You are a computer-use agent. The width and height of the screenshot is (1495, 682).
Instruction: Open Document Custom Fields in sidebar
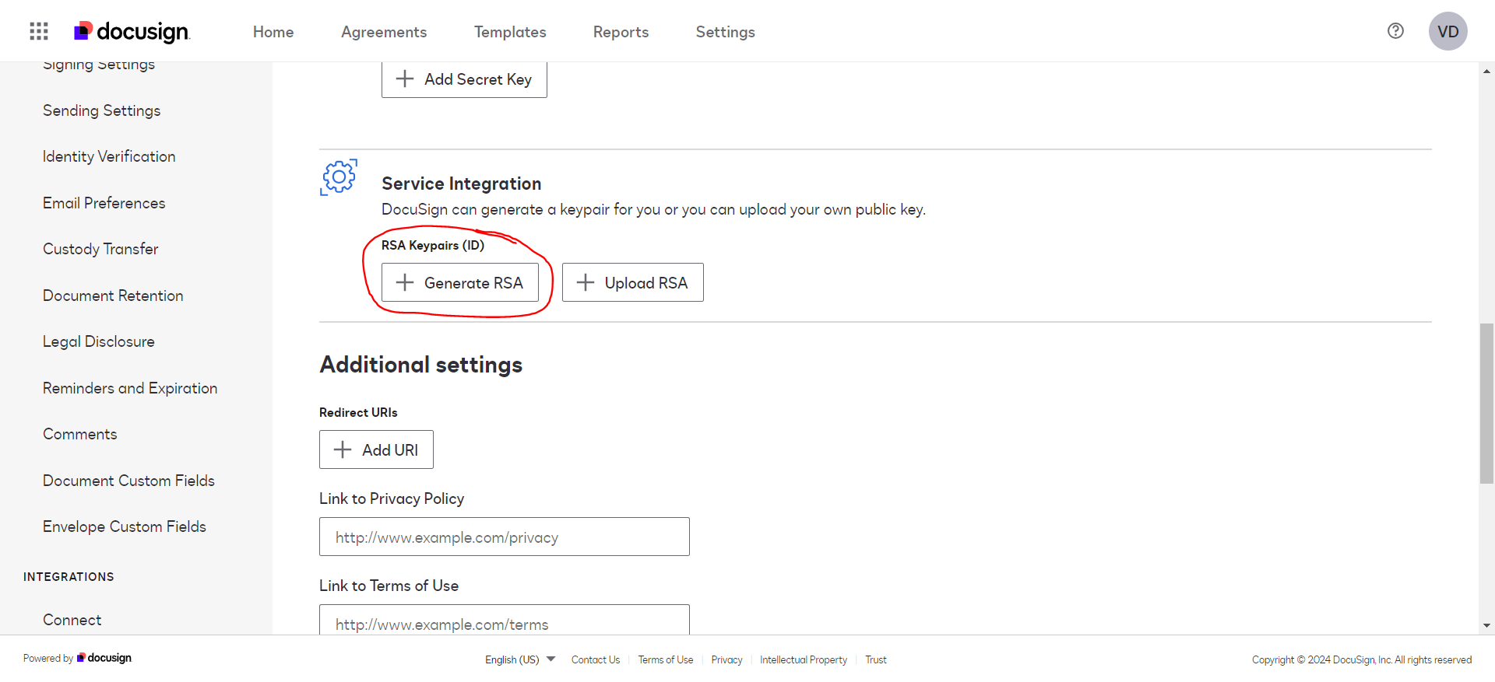click(128, 481)
